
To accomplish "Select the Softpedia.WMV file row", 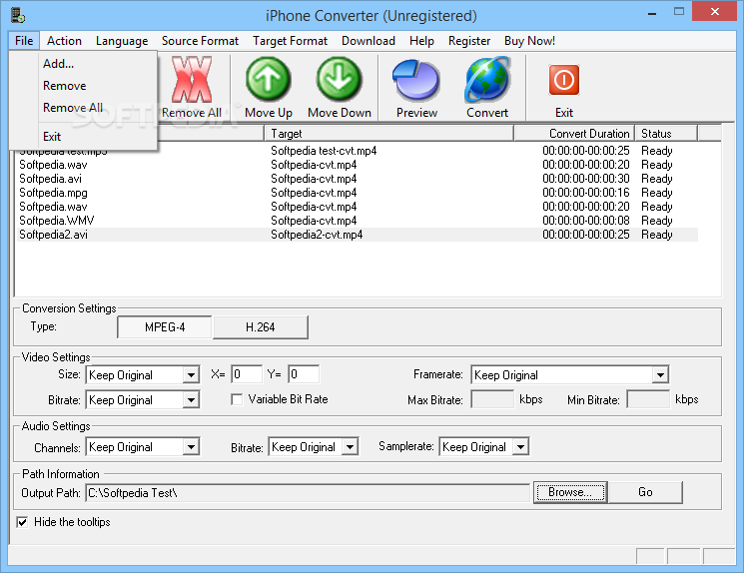I will 358,221.
